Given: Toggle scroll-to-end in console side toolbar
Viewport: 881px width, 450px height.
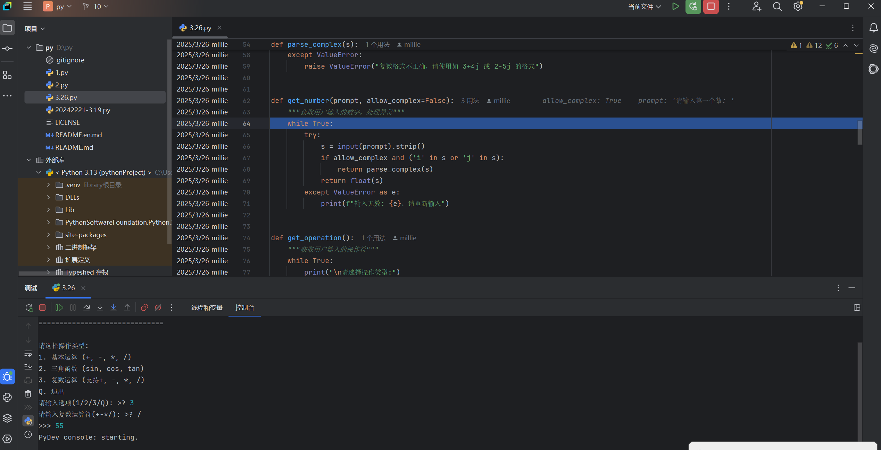Looking at the screenshot, I should click(28, 367).
